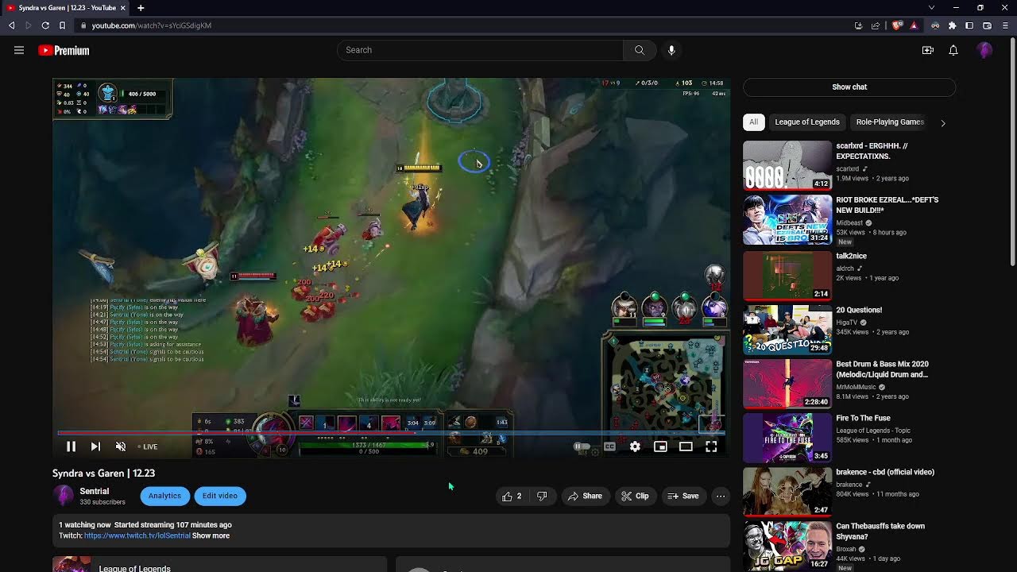Screen dimensions: 1017x572
Task: Open the tab search chevron
Action: 931,8
